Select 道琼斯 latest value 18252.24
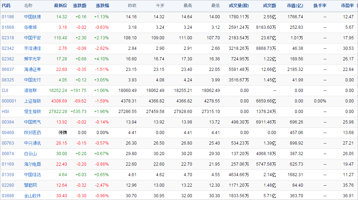The height and width of the screenshot is (200, 358). click(x=58, y=91)
